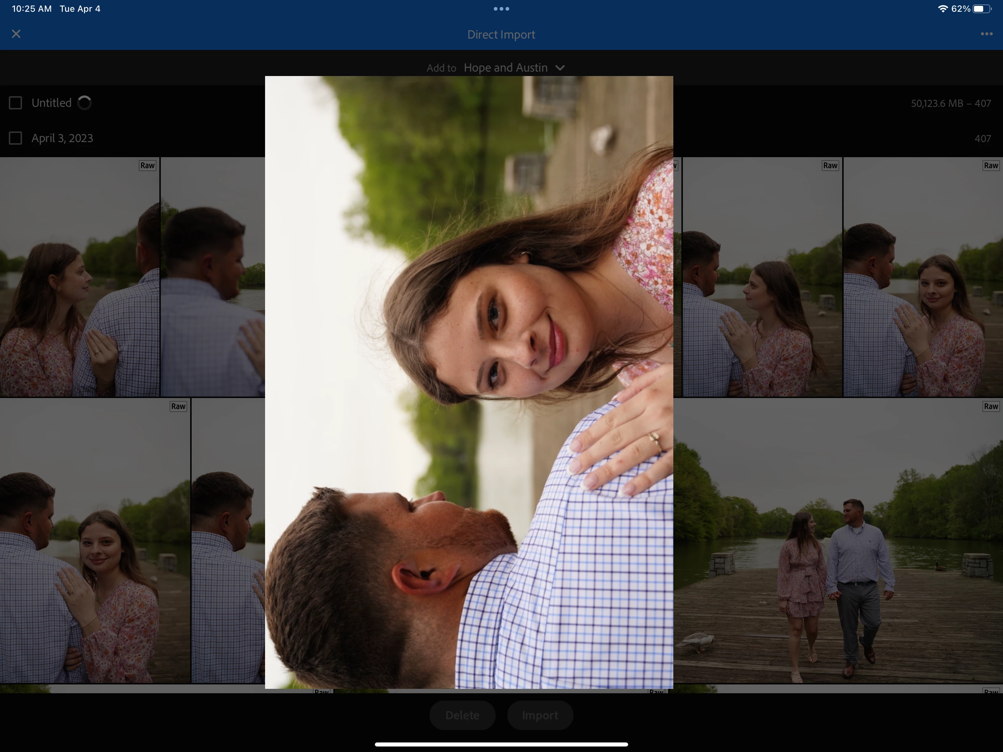Close the Direct Import screen with X
Screen dimensions: 1003x752
[x=16, y=34]
